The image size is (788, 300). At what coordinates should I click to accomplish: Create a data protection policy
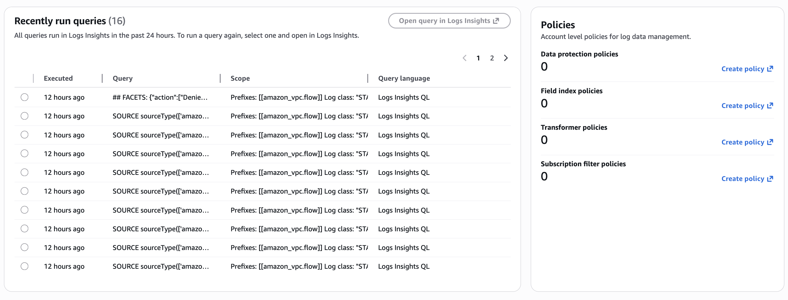pyautogui.click(x=743, y=69)
